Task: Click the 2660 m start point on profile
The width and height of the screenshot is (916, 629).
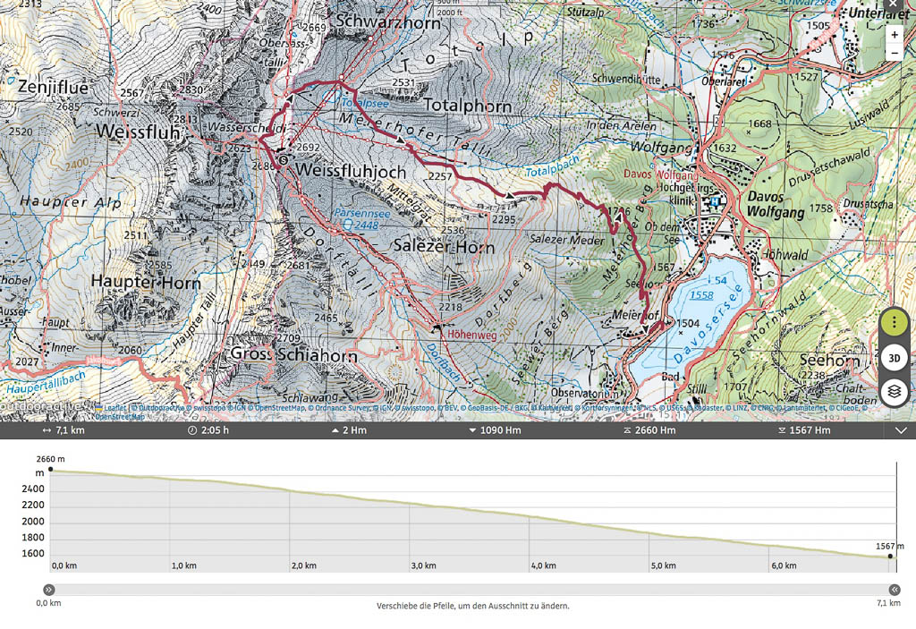Action: [51, 469]
